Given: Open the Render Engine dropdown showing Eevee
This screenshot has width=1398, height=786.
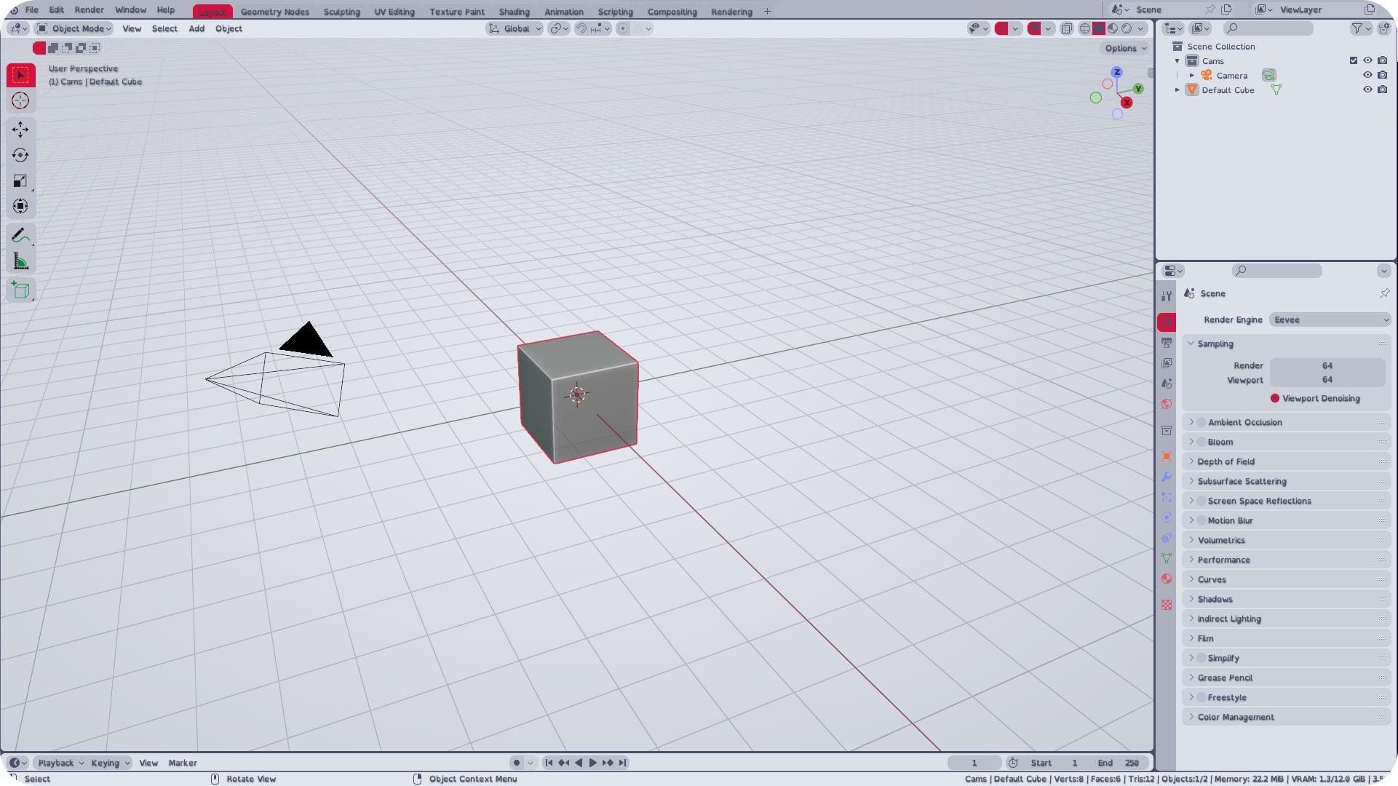Looking at the screenshot, I should point(1330,319).
